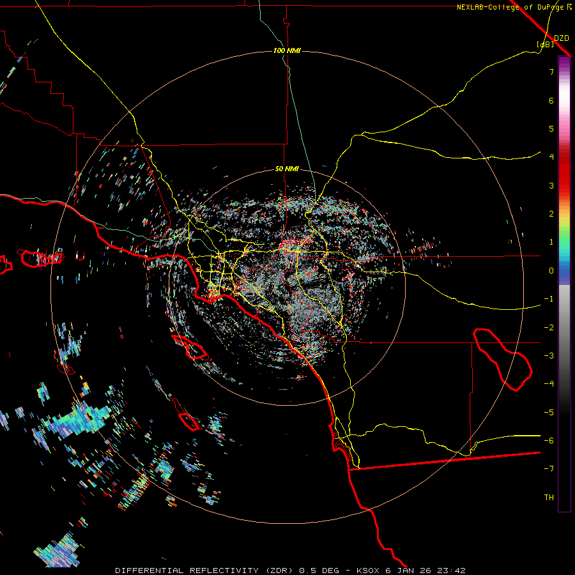Click the "DZD" legend title
The width and height of the screenshot is (575, 575).
pyautogui.click(x=561, y=38)
